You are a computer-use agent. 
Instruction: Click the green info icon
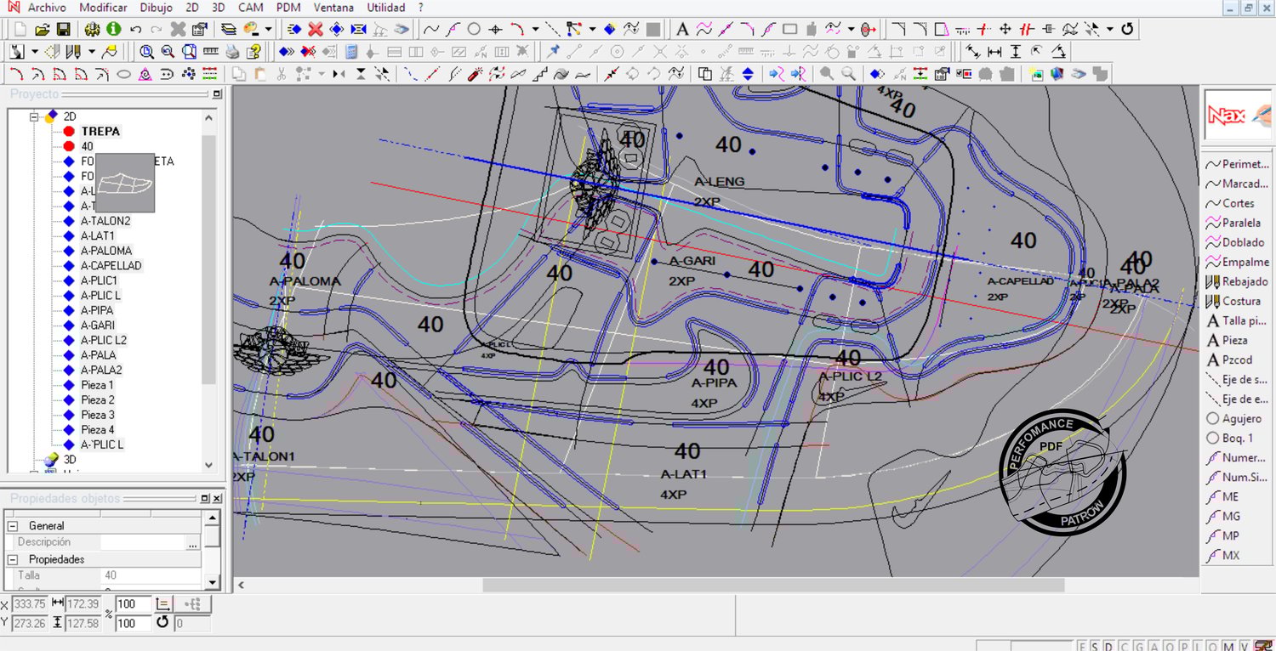[x=113, y=30]
